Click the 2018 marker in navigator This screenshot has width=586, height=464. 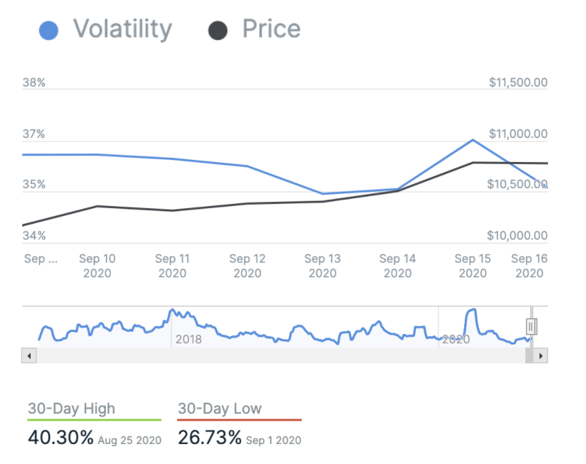tap(188, 339)
